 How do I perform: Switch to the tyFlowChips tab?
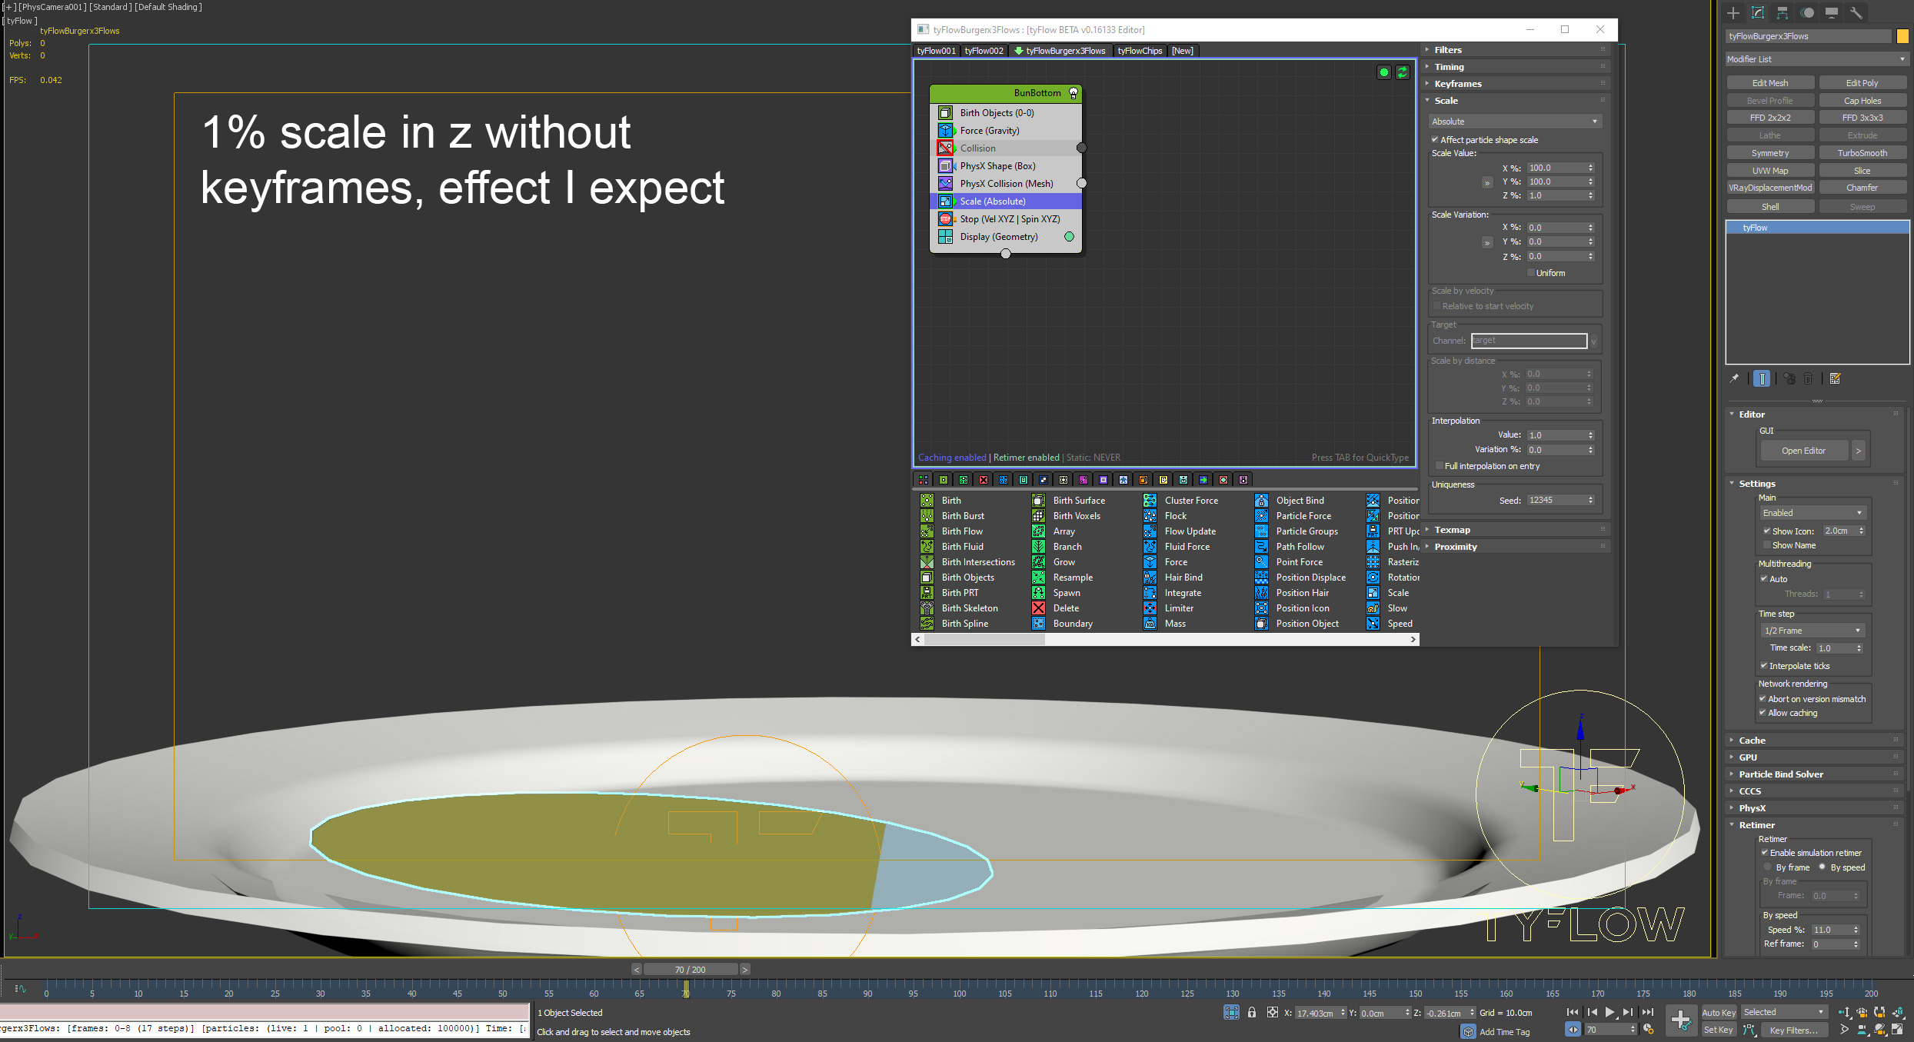1139,51
